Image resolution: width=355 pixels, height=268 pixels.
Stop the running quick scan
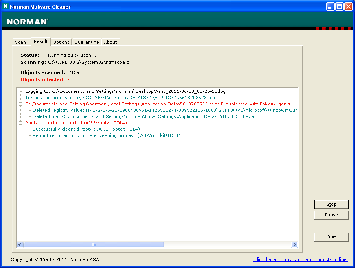(331, 204)
